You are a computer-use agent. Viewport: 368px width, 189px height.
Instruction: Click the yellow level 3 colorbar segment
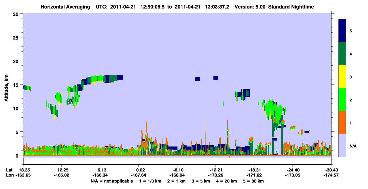click(x=342, y=77)
